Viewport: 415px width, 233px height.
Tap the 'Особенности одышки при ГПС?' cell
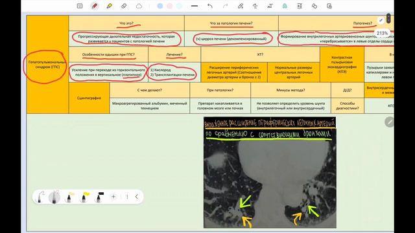(108, 54)
